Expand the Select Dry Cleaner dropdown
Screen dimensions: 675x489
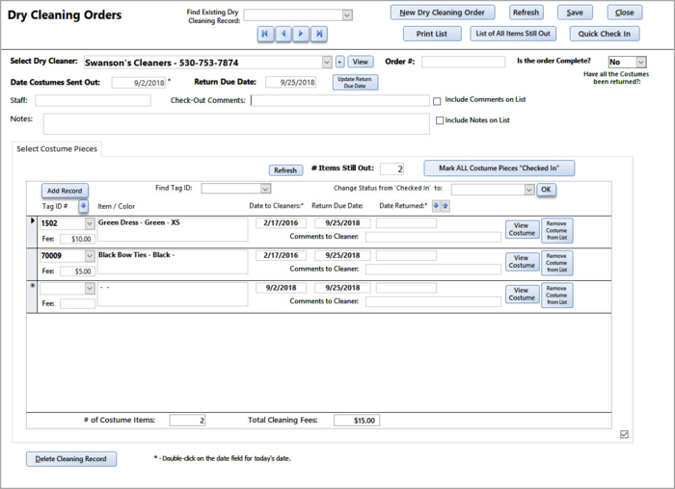coord(327,63)
